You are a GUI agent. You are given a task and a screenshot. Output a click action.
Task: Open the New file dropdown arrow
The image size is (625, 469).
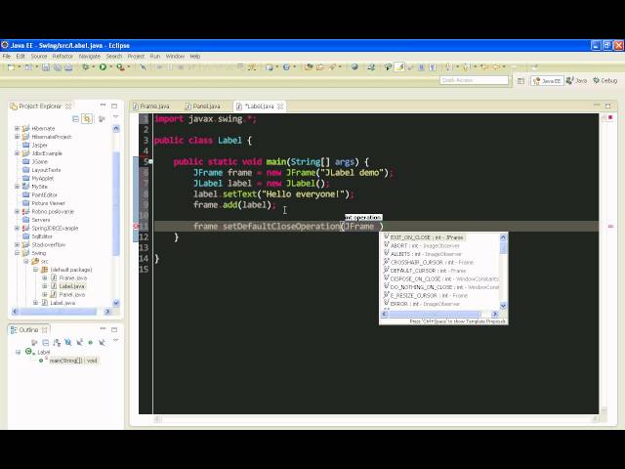pos(19,67)
